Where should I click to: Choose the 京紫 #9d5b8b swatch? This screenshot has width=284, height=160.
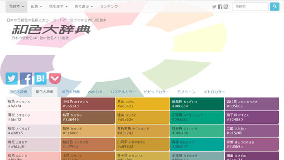point(252,145)
